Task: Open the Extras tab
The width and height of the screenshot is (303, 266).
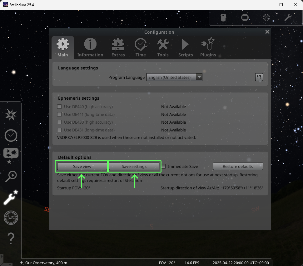Action: [118, 47]
